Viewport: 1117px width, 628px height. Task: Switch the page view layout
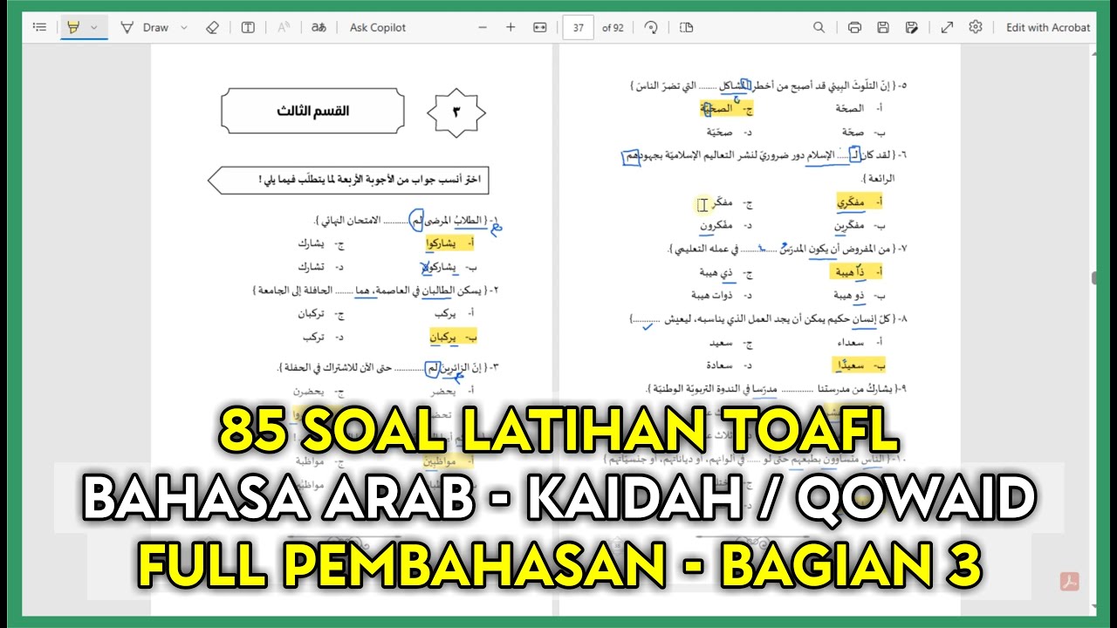click(686, 27)
